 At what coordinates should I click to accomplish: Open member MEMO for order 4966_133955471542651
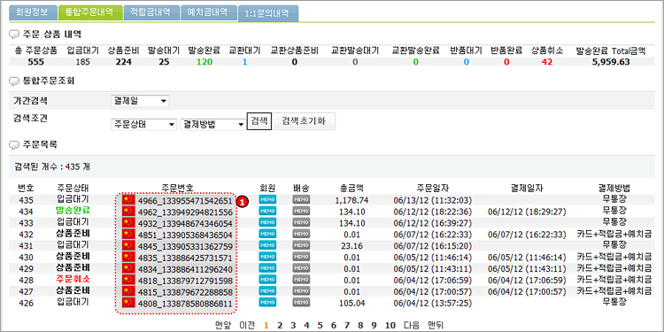coord(267,199)
